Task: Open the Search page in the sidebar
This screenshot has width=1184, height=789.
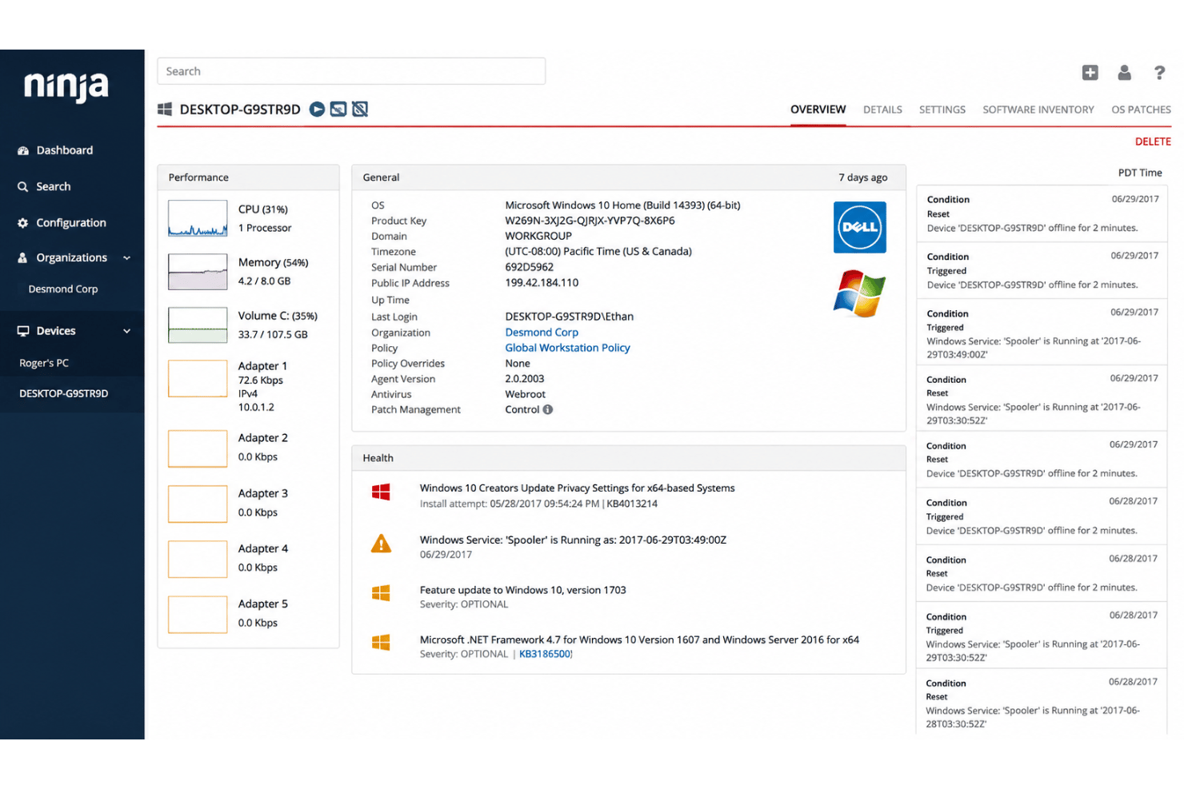Action: pyautogui.click(x=53, y=186)
